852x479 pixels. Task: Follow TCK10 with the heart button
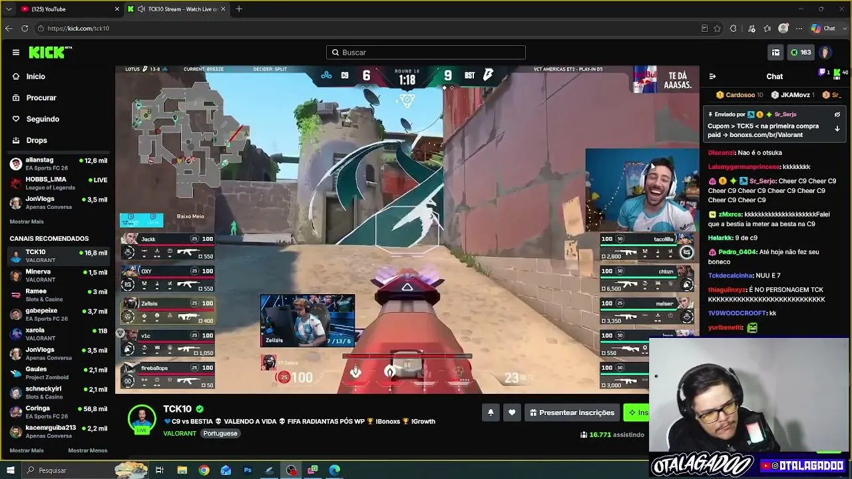512,412
